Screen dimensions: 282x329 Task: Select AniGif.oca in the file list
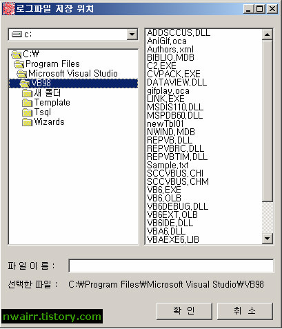click(167, 41)
